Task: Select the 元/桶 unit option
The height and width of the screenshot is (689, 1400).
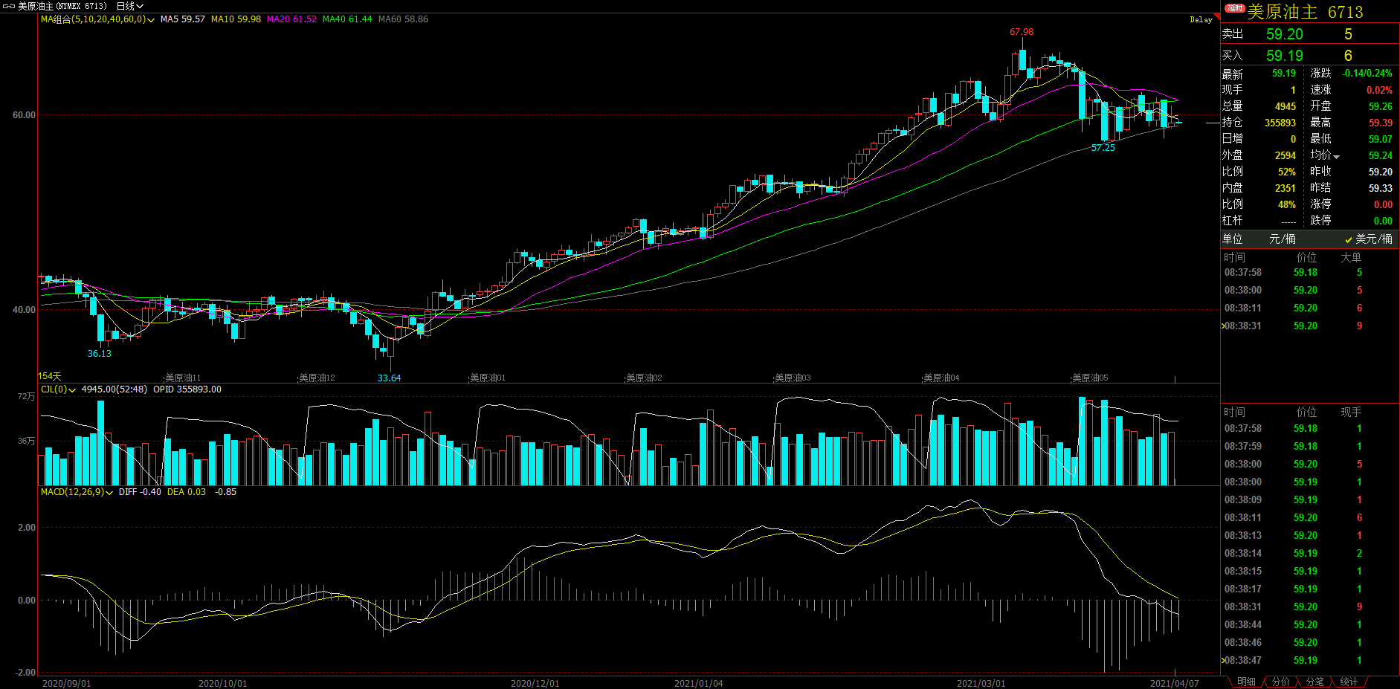Action: tap(1282, 239)
